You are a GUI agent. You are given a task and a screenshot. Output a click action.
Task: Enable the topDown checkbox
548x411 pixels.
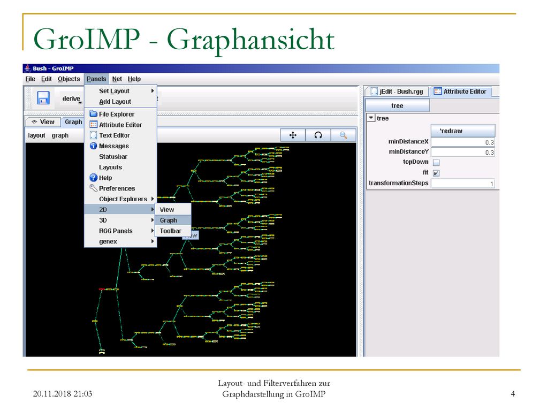point(436,163)
